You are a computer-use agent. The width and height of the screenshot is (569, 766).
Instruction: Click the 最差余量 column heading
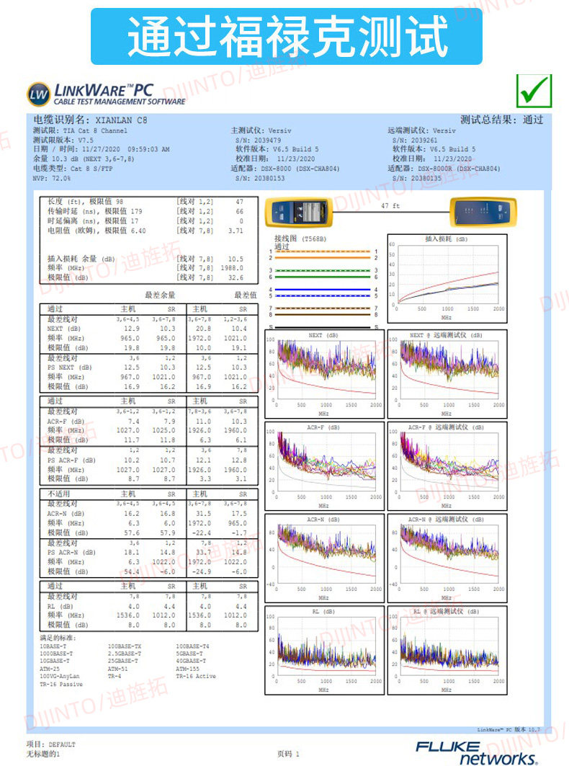160,295
